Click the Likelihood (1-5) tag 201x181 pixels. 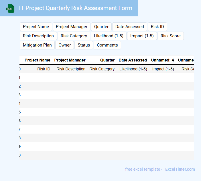pos(109,36)
